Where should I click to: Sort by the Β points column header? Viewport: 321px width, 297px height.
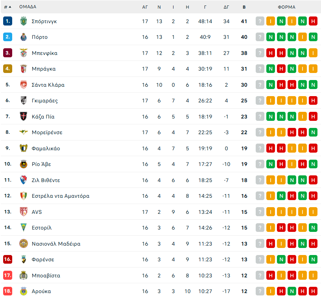pos(244,7)
